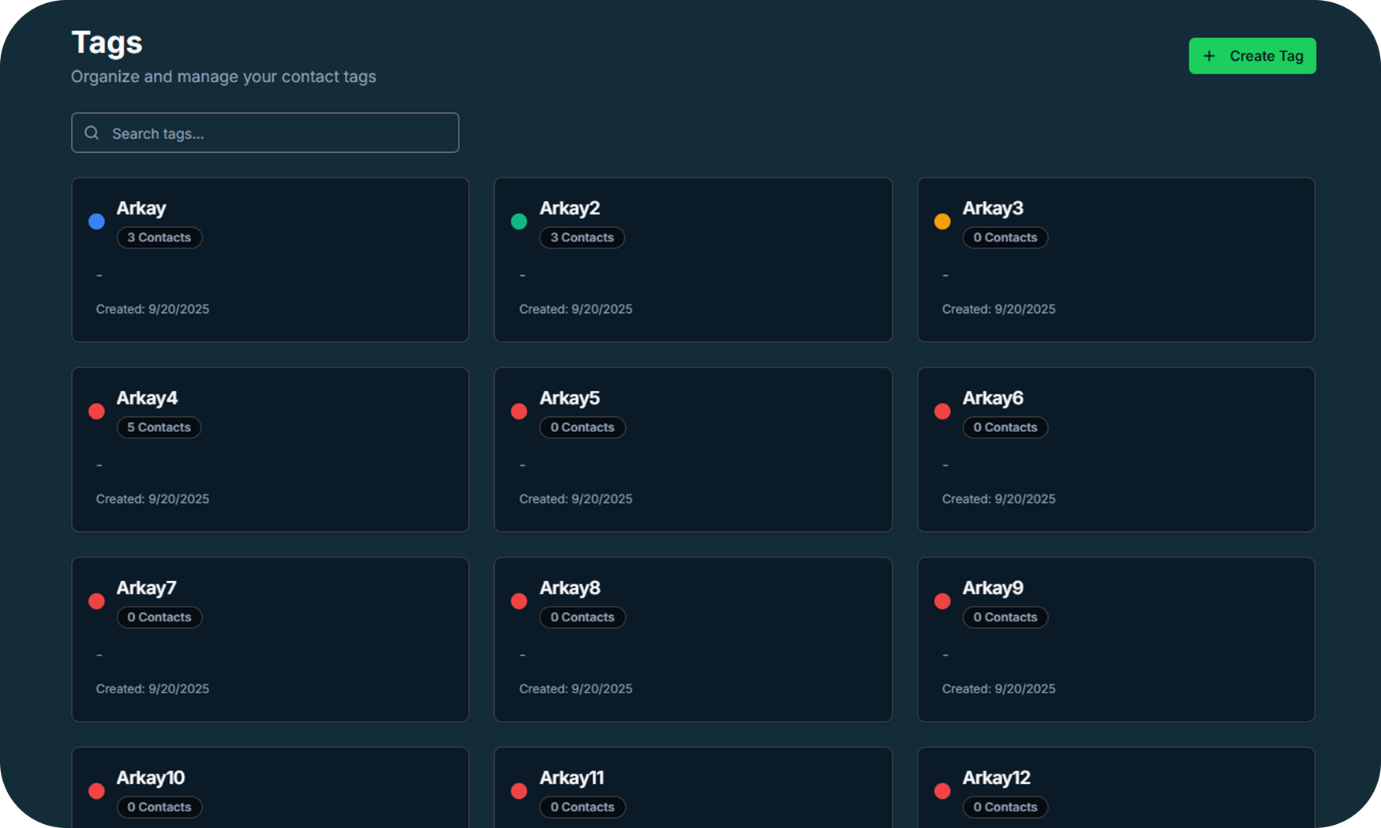1381x828 pixels.
Task: Click the red dot next to Arkay9
Action: click(x=941, y=602)
